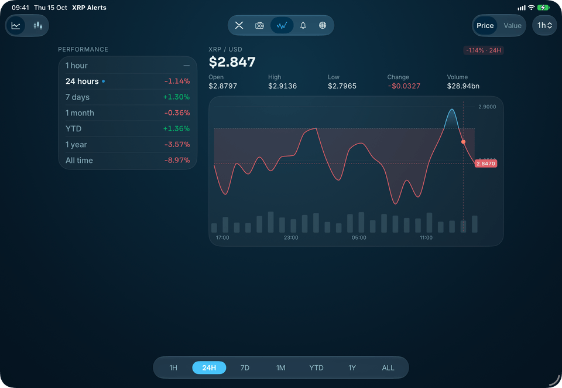Select the 1Y time range
The width and height of the screenshot is (562, 388).
tap(352, 367)
